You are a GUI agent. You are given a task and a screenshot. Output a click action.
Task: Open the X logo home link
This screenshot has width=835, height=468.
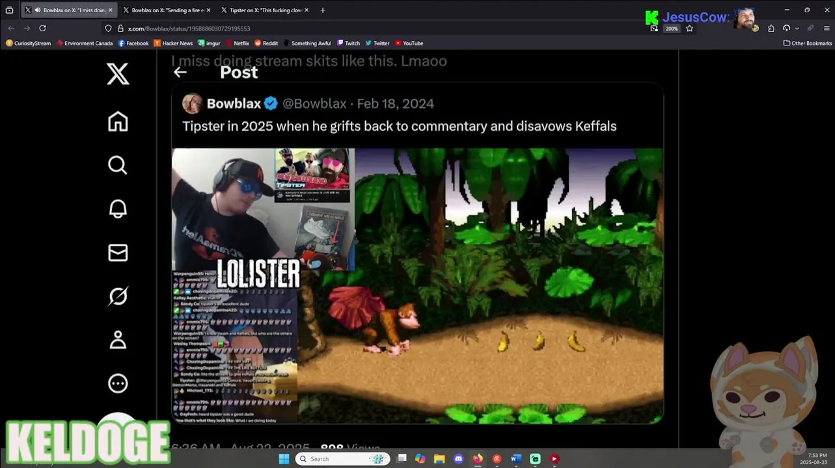point(118,74)
